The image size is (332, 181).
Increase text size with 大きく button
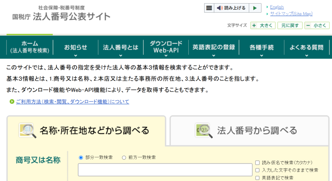263,25
